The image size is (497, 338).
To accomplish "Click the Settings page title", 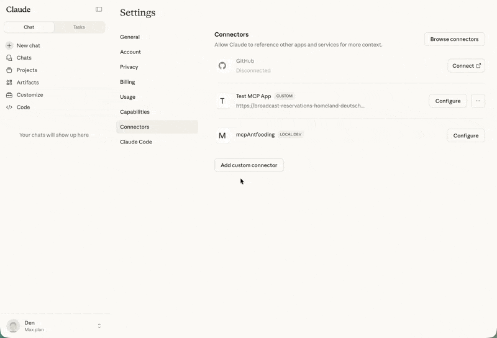I will (137, 12).
